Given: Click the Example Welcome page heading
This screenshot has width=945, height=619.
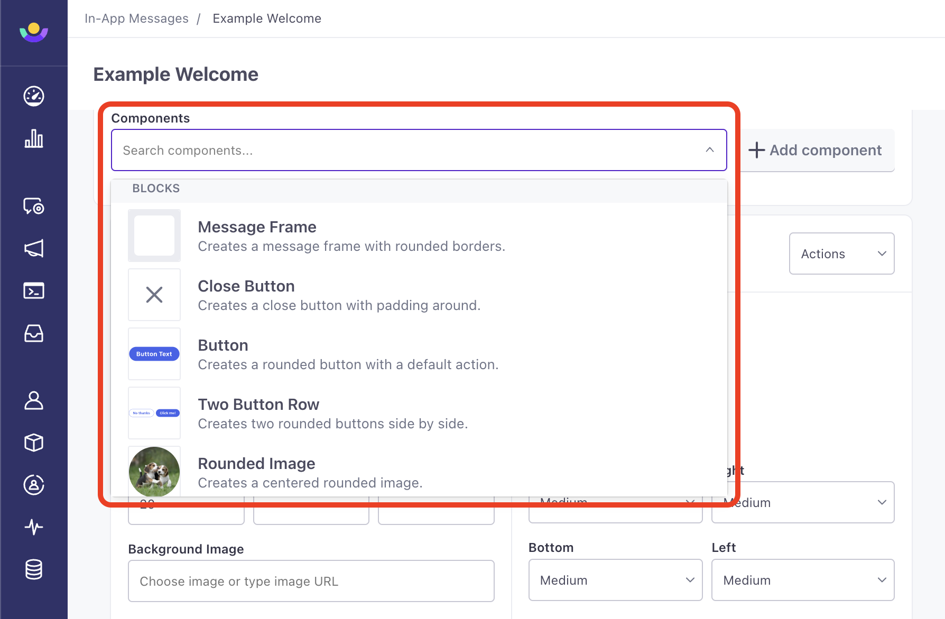Looking at the screenshot, I should tap(176, 74).
